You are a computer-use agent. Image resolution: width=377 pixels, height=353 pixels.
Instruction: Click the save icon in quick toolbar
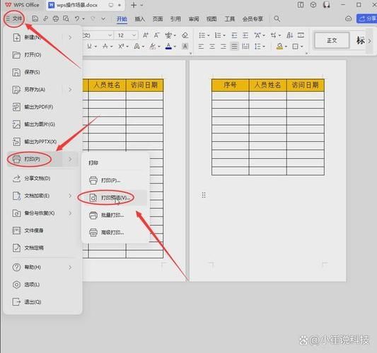[x=35, y=18]
